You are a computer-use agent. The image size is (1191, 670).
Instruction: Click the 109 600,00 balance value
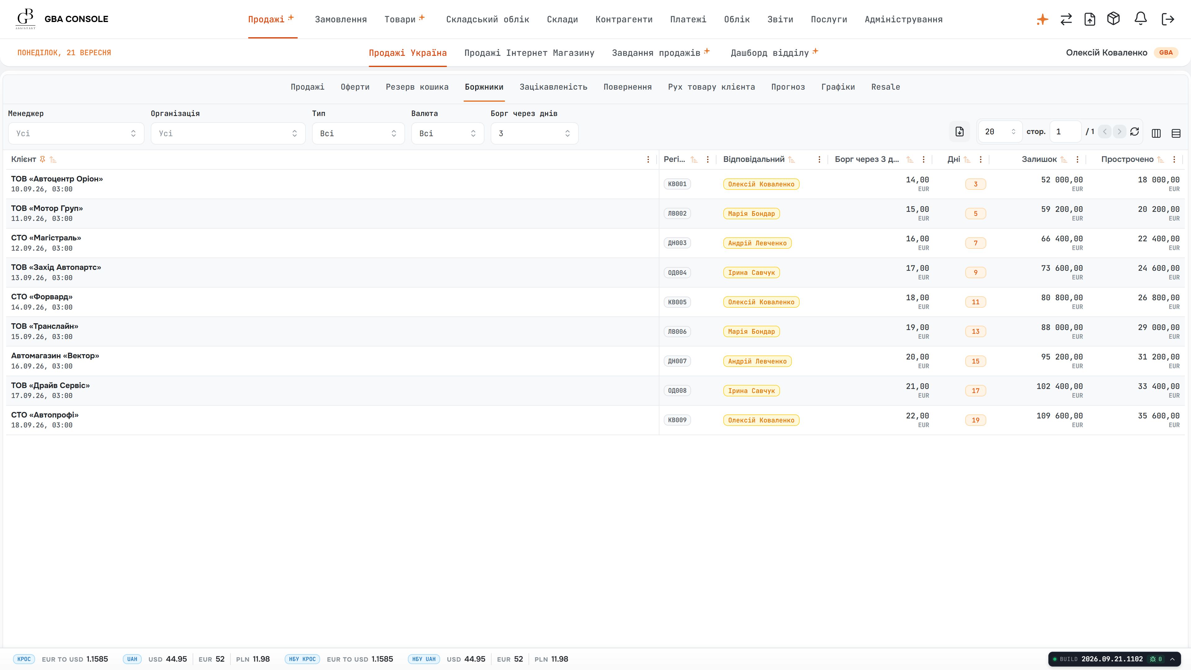point(1060,416)
